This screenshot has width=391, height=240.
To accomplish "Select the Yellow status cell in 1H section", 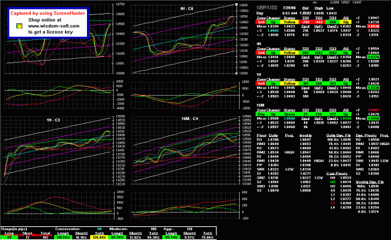I will pos(289,84).
